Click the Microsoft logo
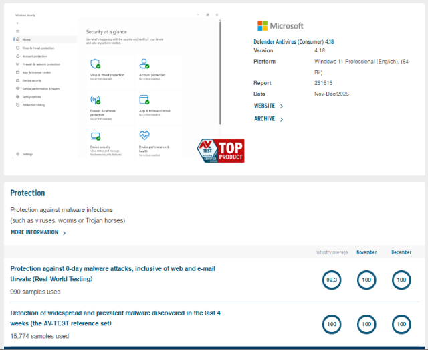 (x=280, y=26)
